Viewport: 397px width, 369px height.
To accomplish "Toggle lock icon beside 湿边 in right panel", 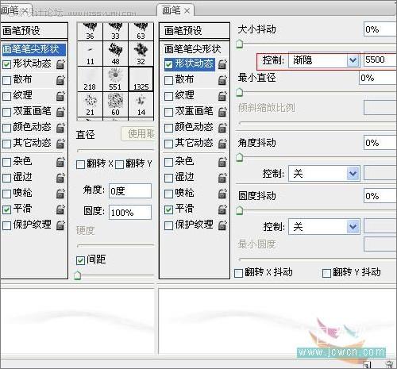I will tap(222, 178).
